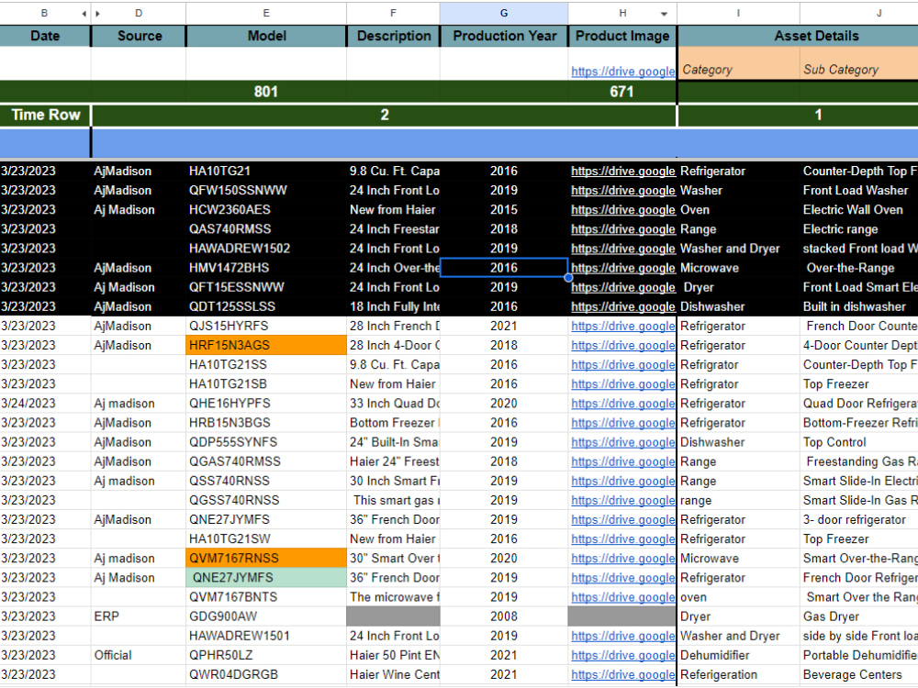This screenshot has height=688, width=918.
Task: Click the Production Year header cell
Action: point(504,36)
